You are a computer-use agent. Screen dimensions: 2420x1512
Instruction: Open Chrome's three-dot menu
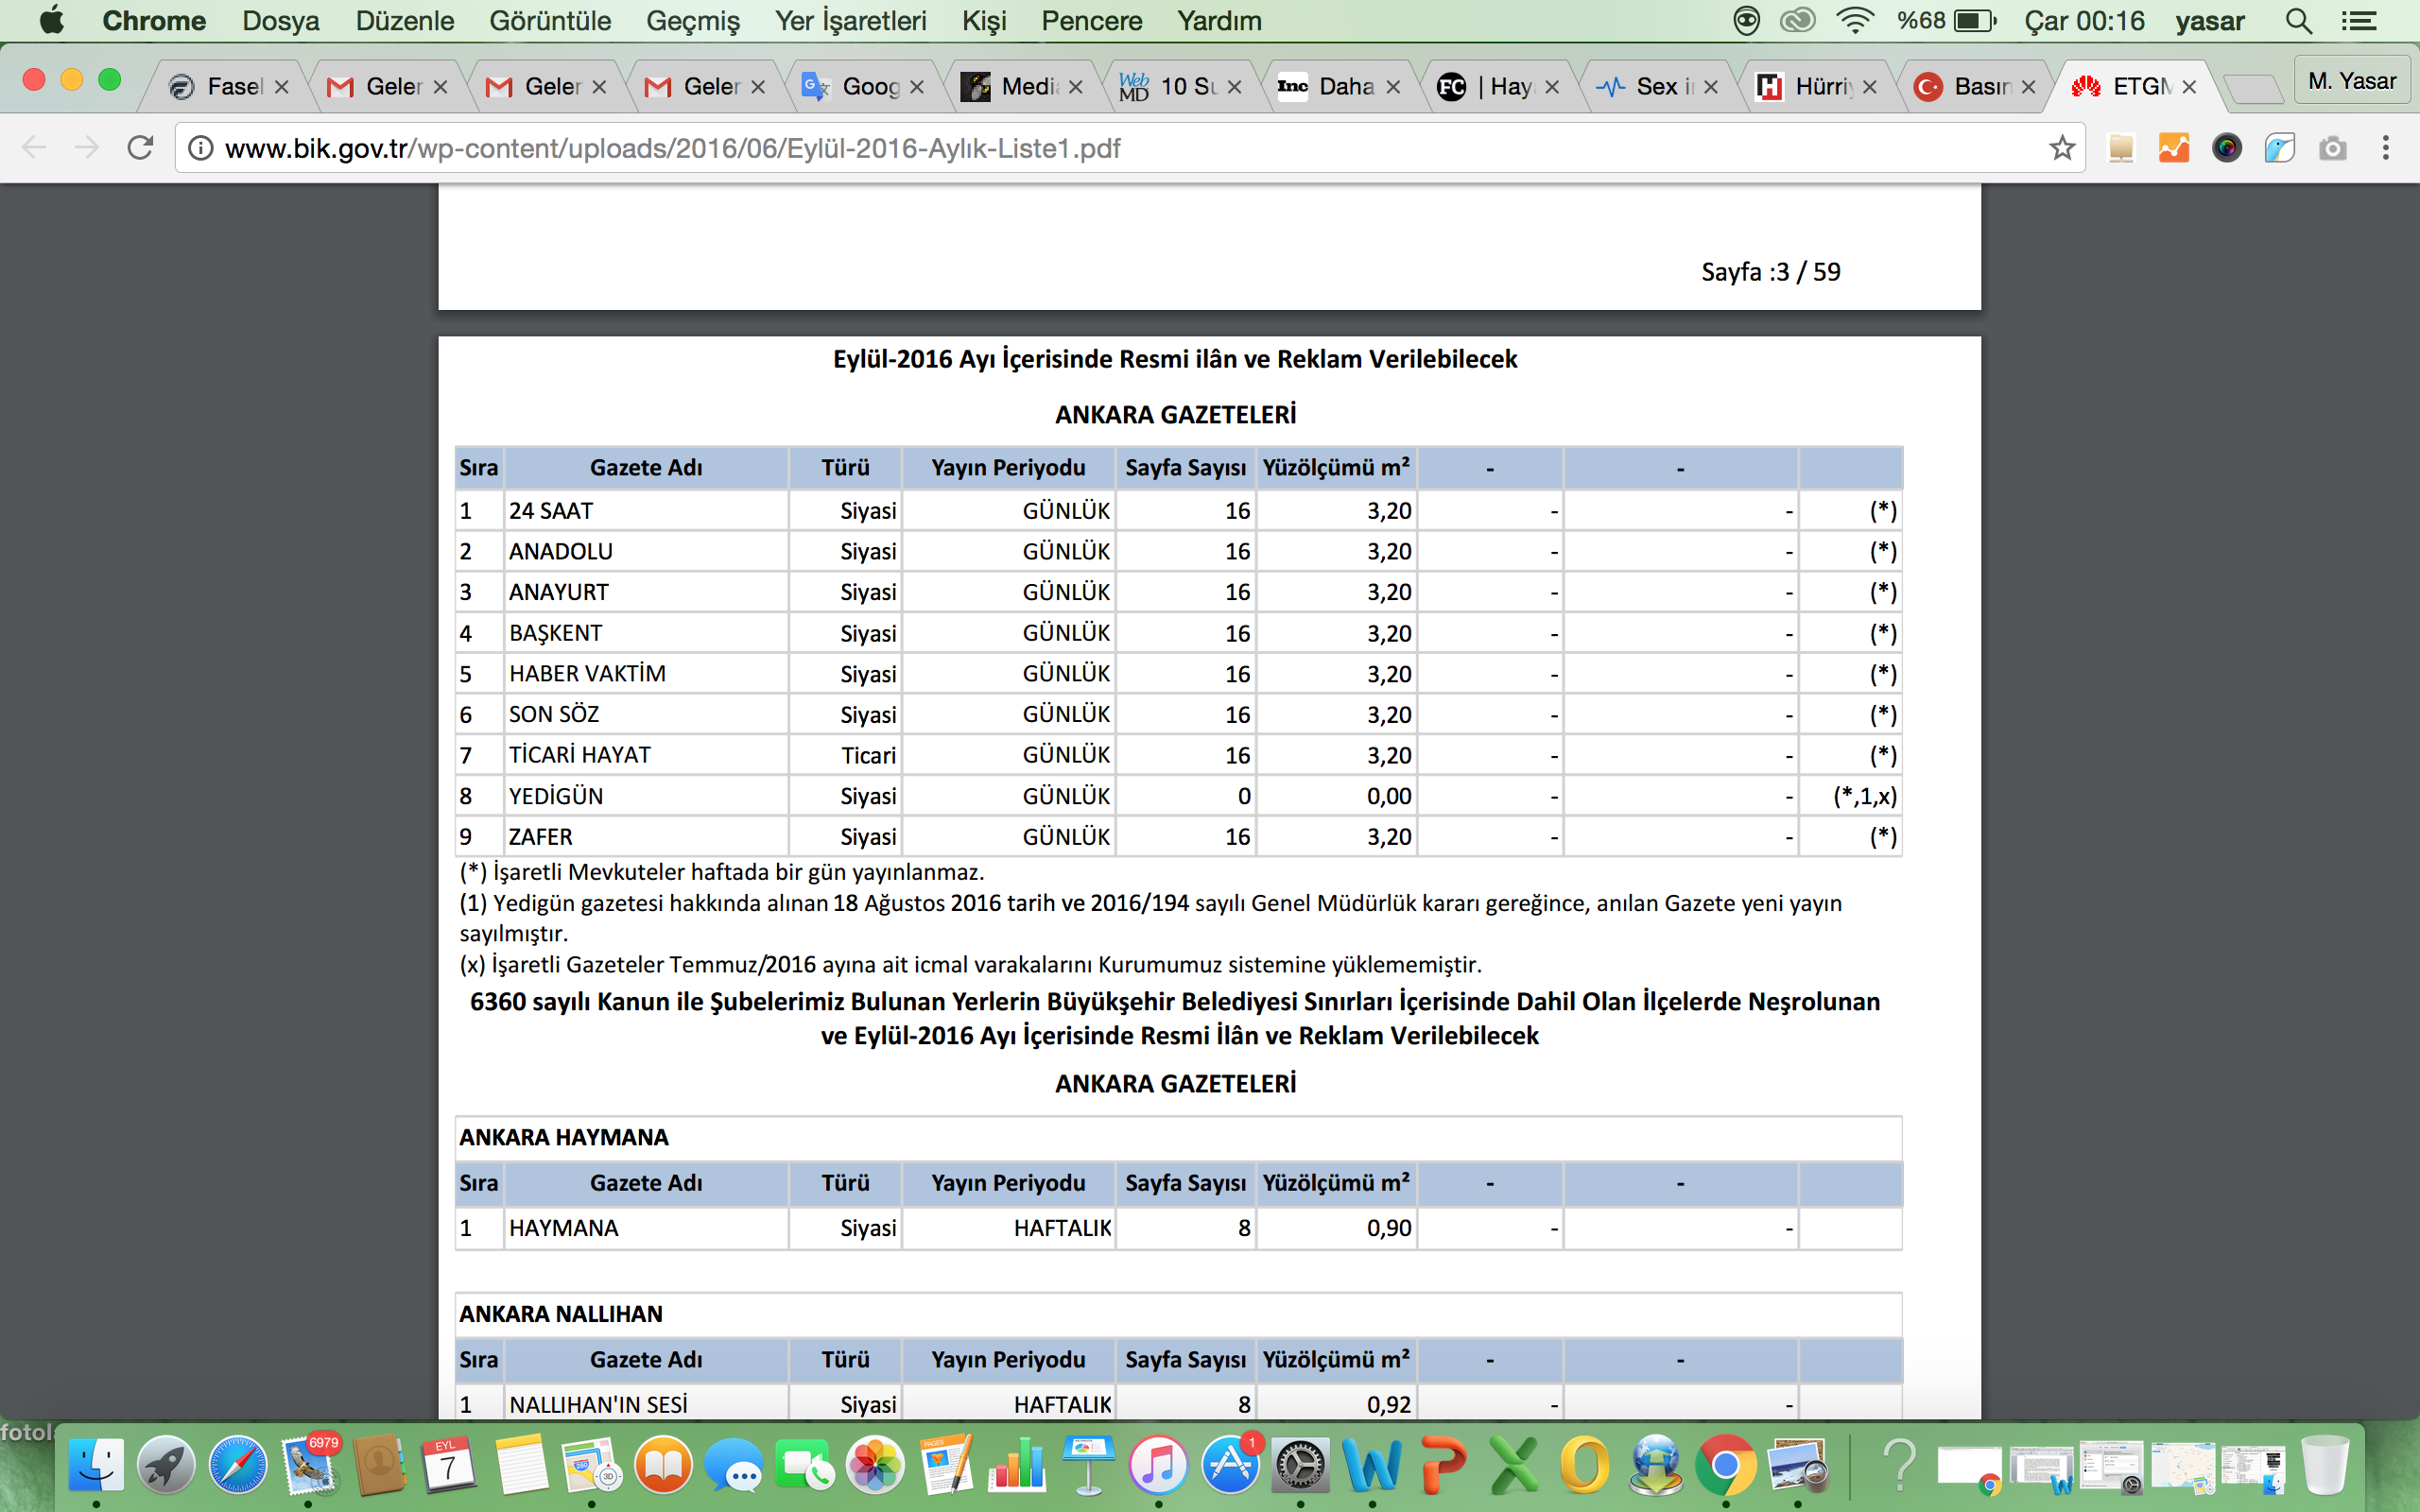click(x=2385, y=148)
